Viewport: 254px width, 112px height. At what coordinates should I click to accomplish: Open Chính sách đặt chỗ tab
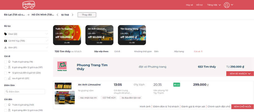(x=219, y=106)
